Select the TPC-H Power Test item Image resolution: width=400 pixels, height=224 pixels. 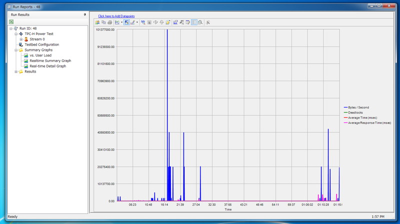[x=39, y=33]
